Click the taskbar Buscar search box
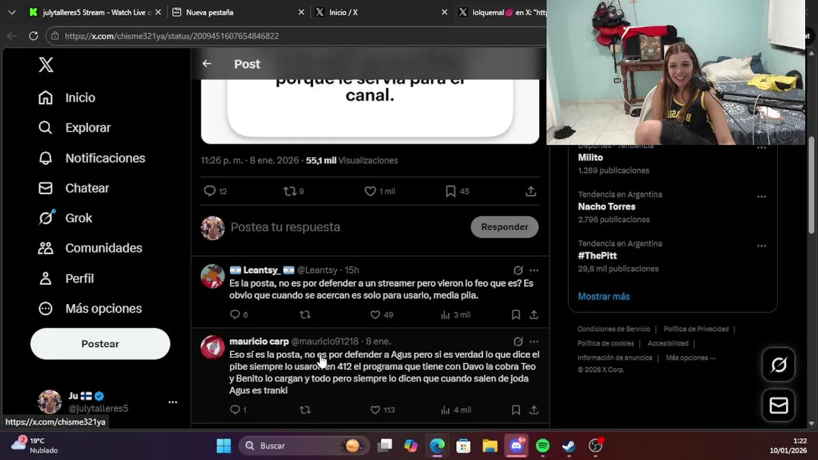The image size is (818, 460). click(x=304, y=446)
